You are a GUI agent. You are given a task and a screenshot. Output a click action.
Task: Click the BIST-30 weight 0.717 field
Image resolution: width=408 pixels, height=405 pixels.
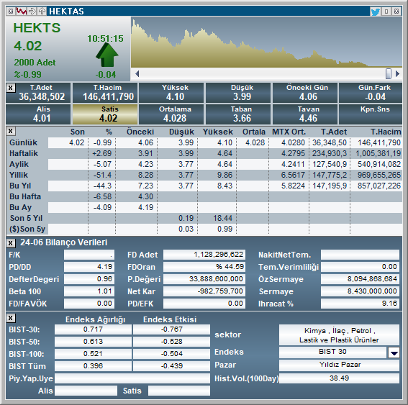[x=93, y=329]
